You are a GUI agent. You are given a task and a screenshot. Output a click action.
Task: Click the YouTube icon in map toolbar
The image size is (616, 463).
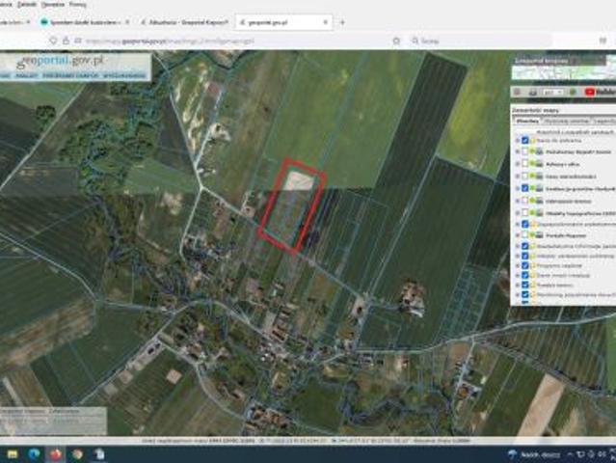589,92
